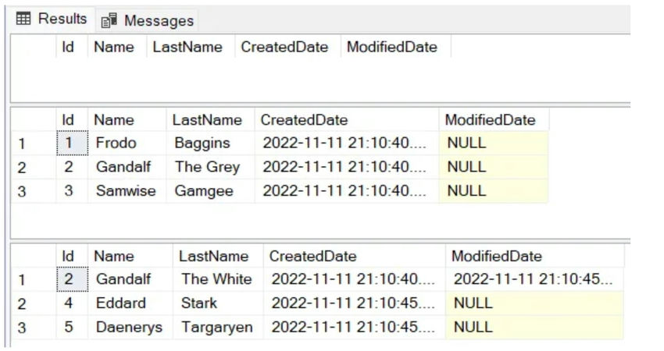
Task: Select Gamgee CreatedDate cell
Action: [344, 190]
